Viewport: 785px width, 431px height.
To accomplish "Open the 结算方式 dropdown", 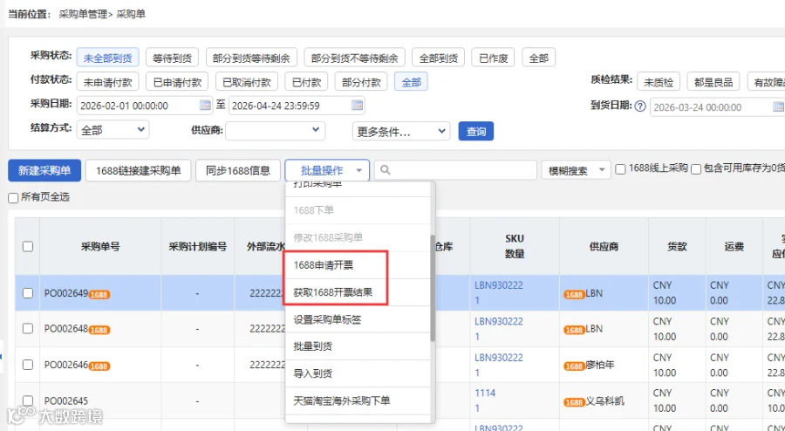I will pos(113,130).
